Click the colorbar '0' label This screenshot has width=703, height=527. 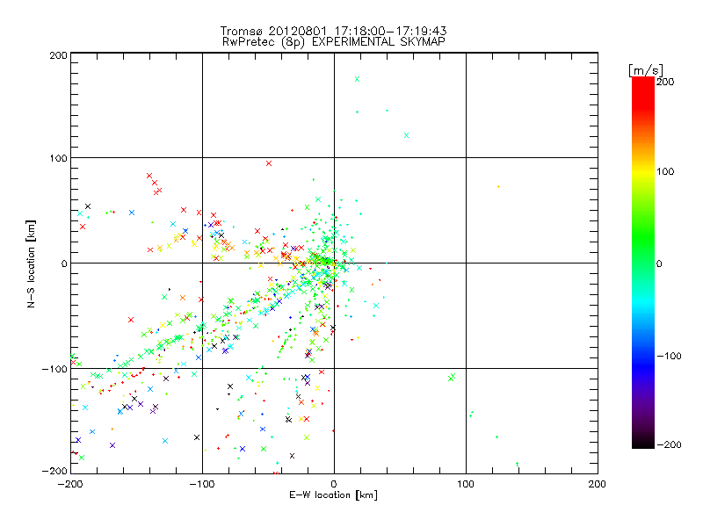pos(659,263)
